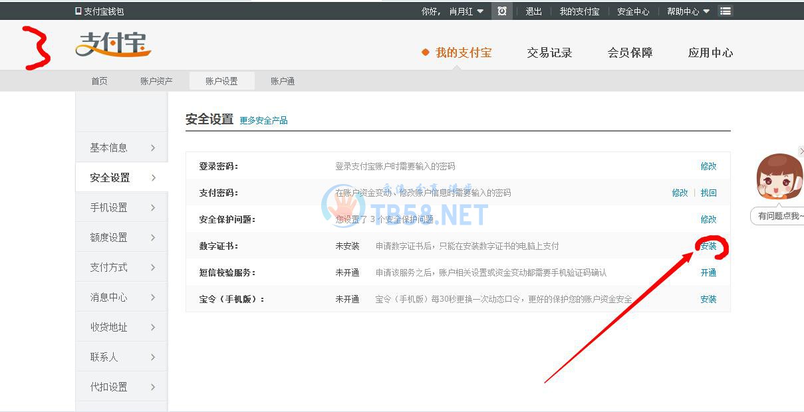
Task: Select 额度设置 in the left sidebar
Action: coord(122,237)
